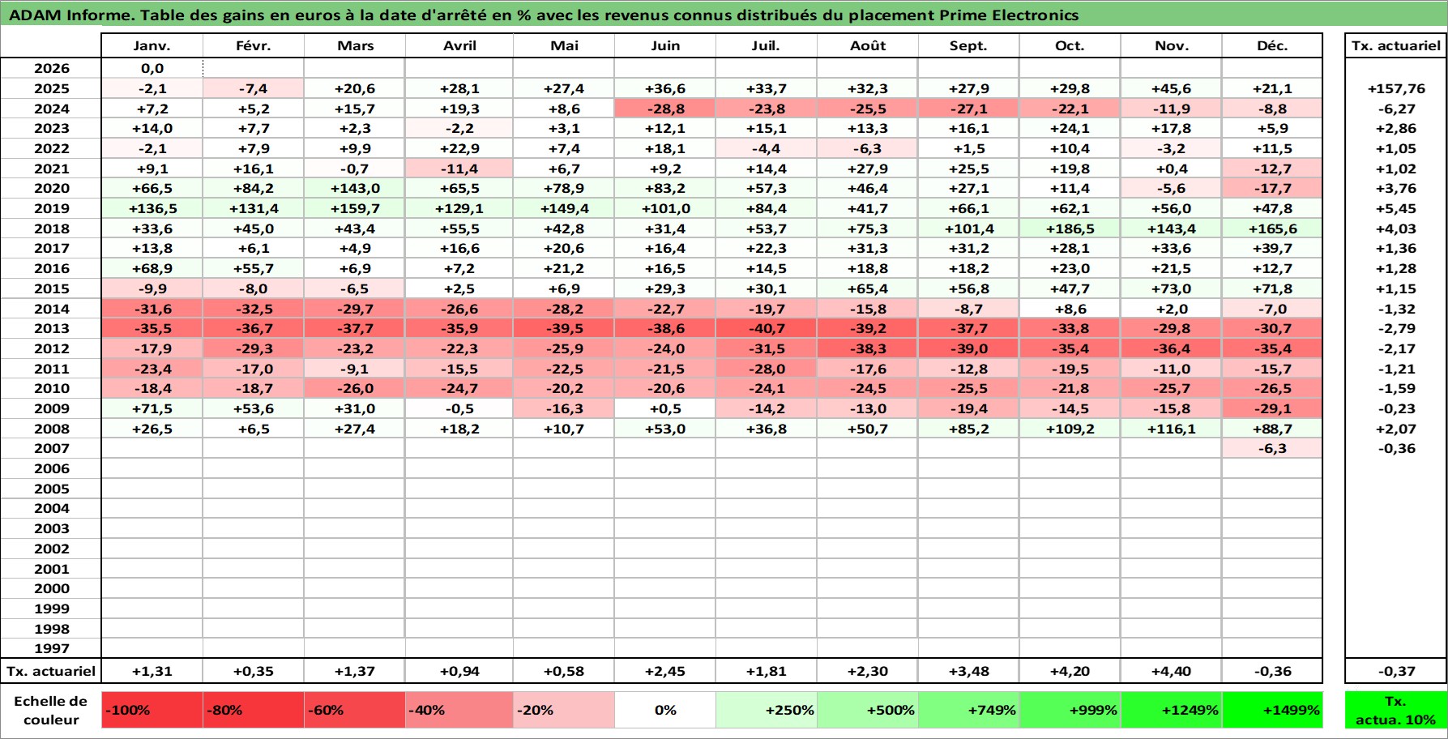Click the 2010 December cell -26,5
1448x739 pixels.
(1272, 388)
